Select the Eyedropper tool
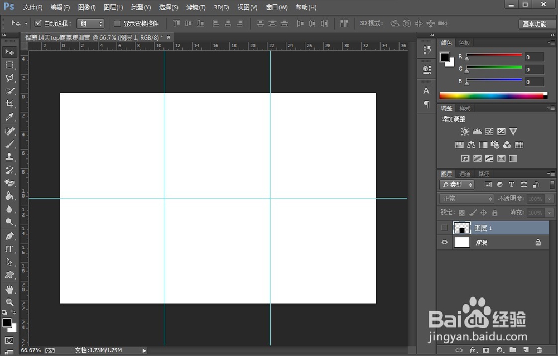The height and width of the screenshot is (356, 558). point(9,117)
